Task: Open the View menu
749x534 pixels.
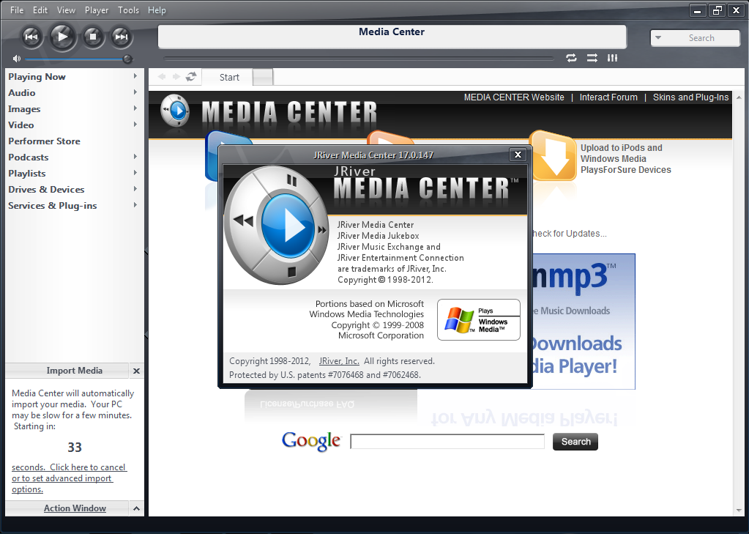Action: click(x=66, y=10)
